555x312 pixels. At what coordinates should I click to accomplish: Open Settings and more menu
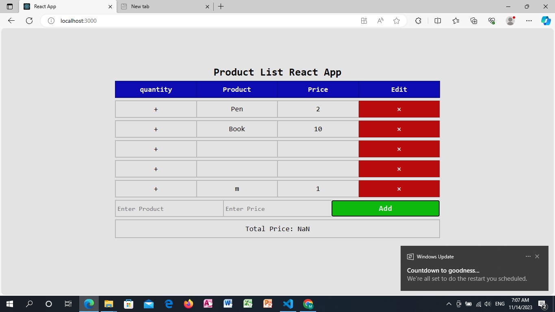529,21
